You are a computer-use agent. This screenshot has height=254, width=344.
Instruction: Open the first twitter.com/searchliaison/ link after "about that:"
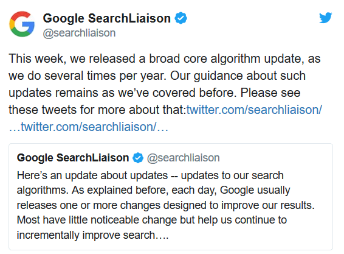pyautogui.click(x=254, y=109)
